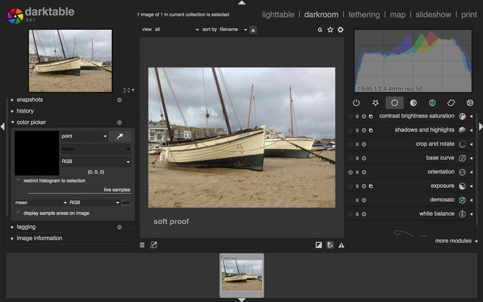Open the quick presets menu icon

(x=142, y=245)
